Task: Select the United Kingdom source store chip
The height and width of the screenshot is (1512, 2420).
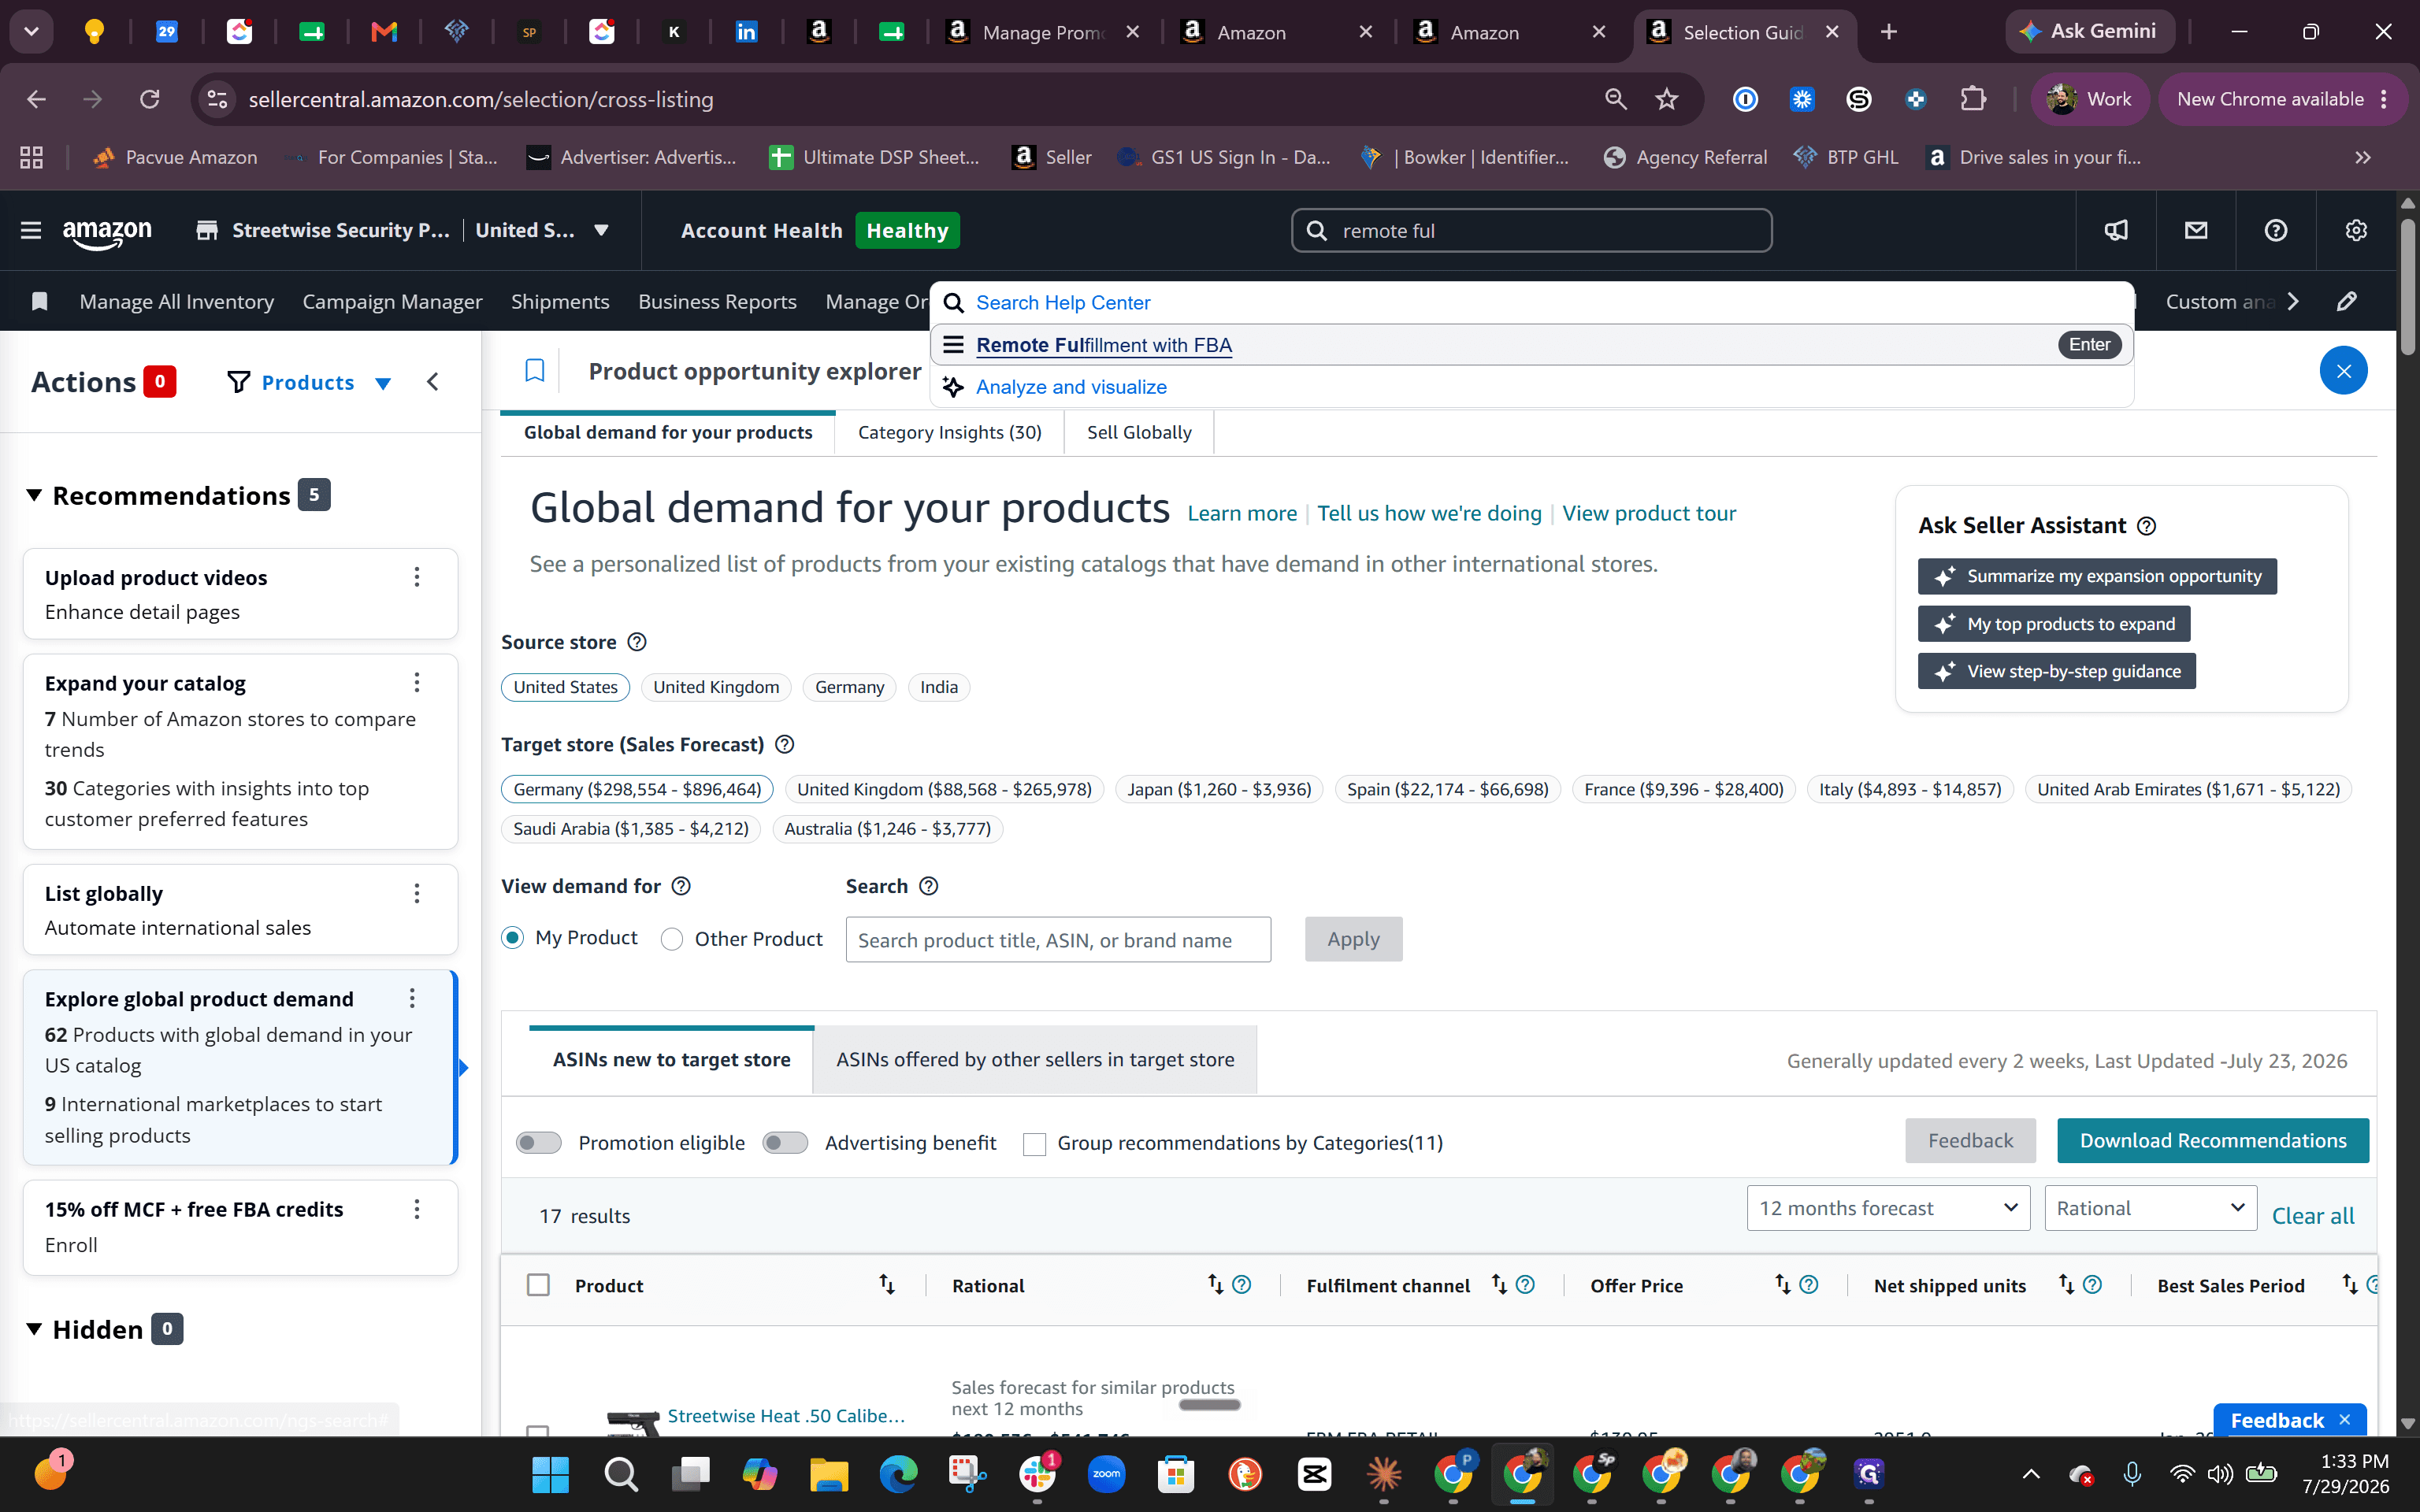Action: coord(716,687)
